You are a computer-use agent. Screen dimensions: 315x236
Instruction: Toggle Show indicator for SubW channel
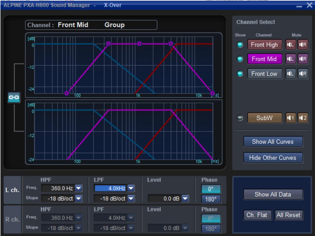tap(240, 118)
